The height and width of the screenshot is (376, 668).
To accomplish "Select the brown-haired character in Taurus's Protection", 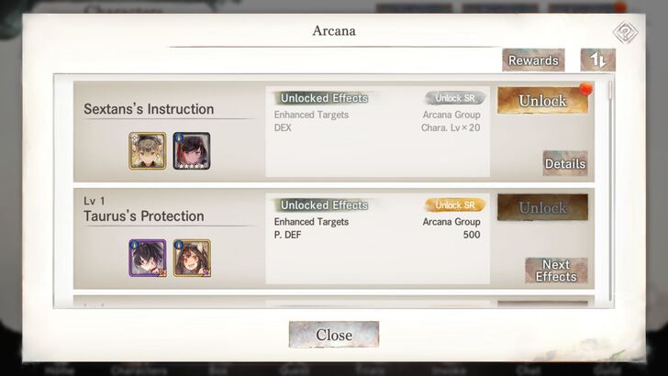I will pyautogui.click(x=192, y=258).
